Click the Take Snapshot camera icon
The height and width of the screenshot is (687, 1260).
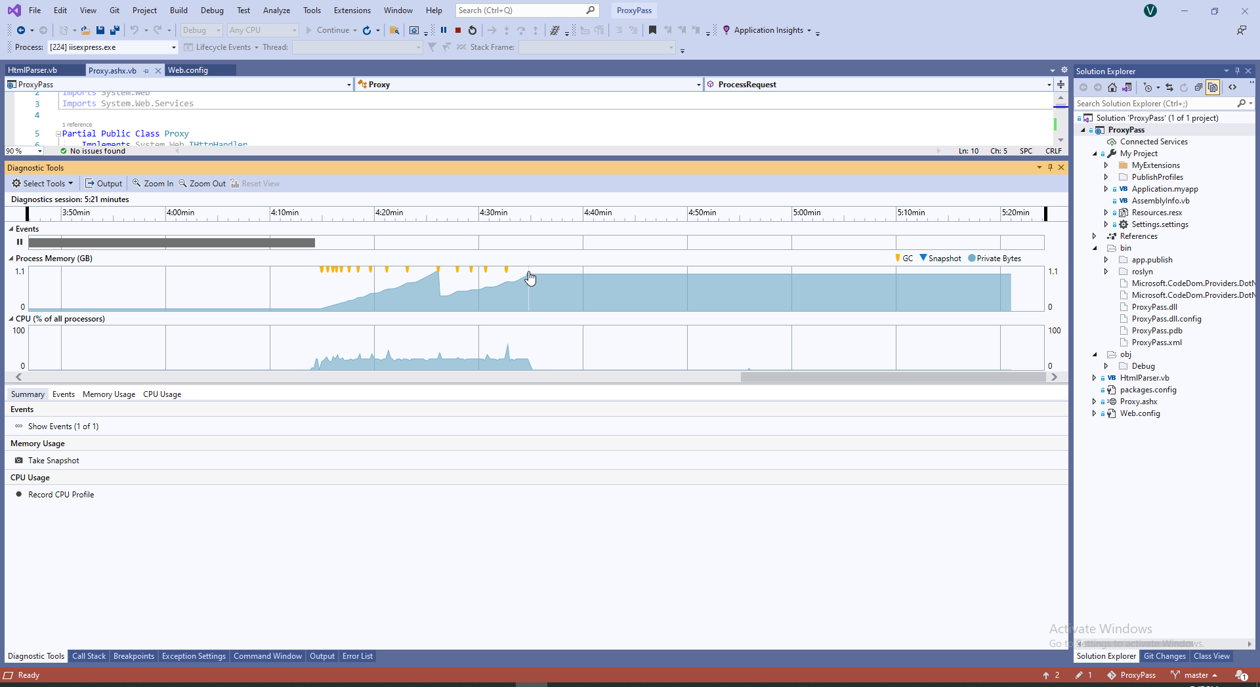(19, 461)
